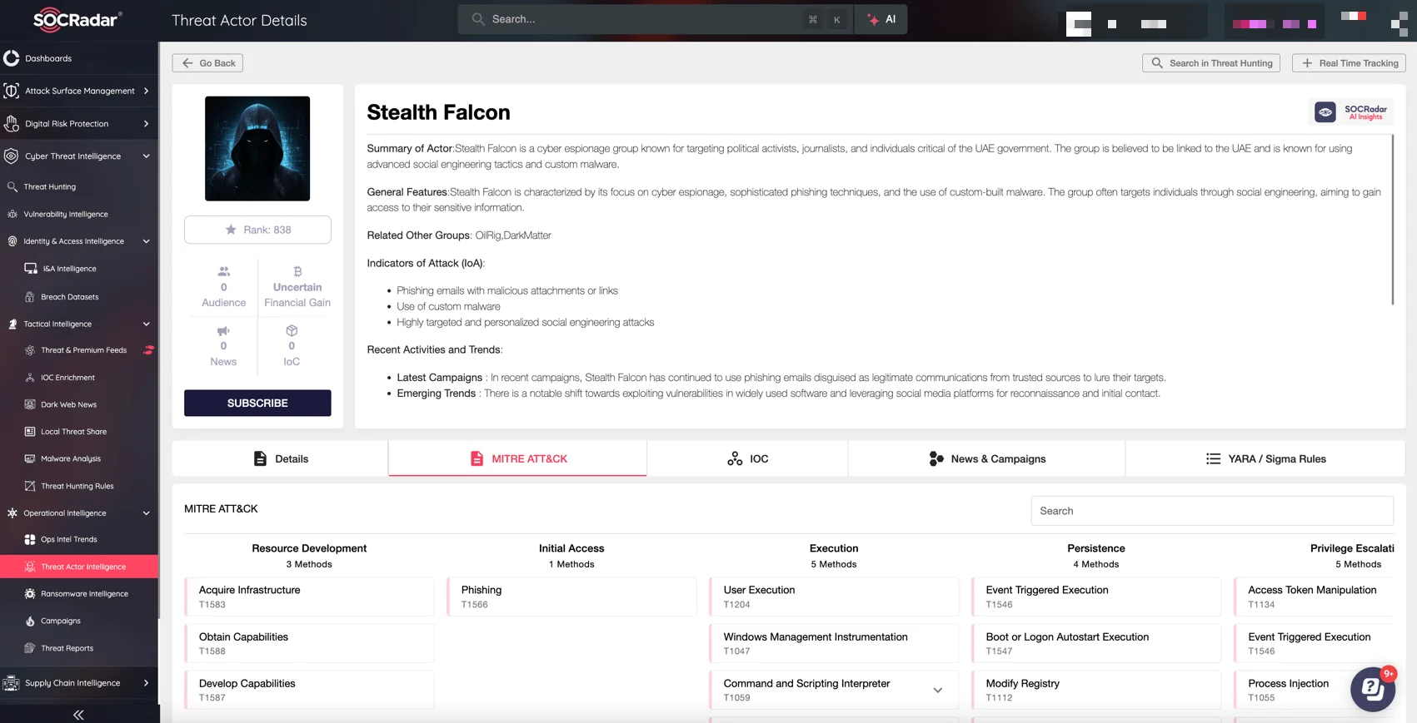Click the Cyber Threat Intelligence icon
This screenshot has height=723, width=1417.
(x=12, y=156)
